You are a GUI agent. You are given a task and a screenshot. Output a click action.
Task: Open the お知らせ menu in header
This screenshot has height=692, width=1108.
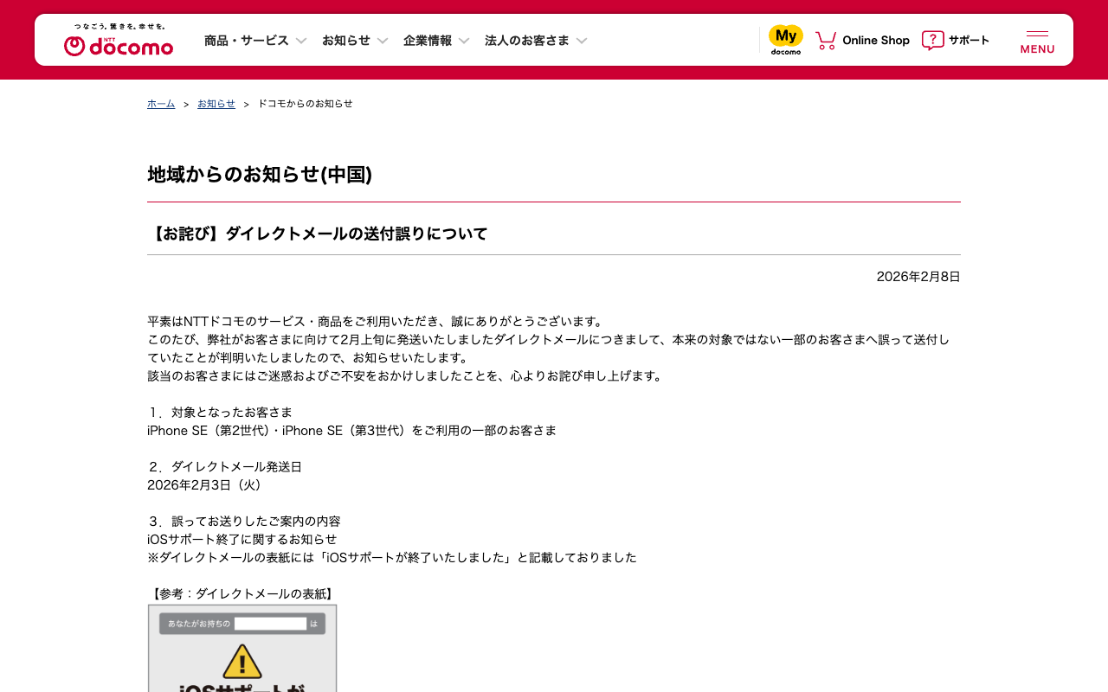point(346,41)
